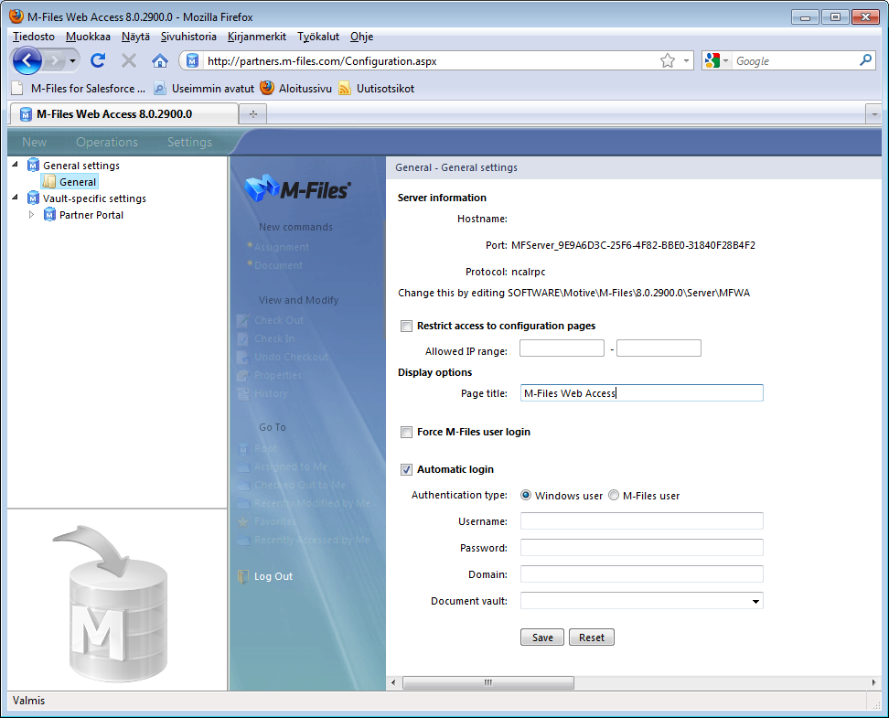This screenshot has width=889, height=718.
Task: Open the Aloitussivu bookmark
Action: (296, 89)
